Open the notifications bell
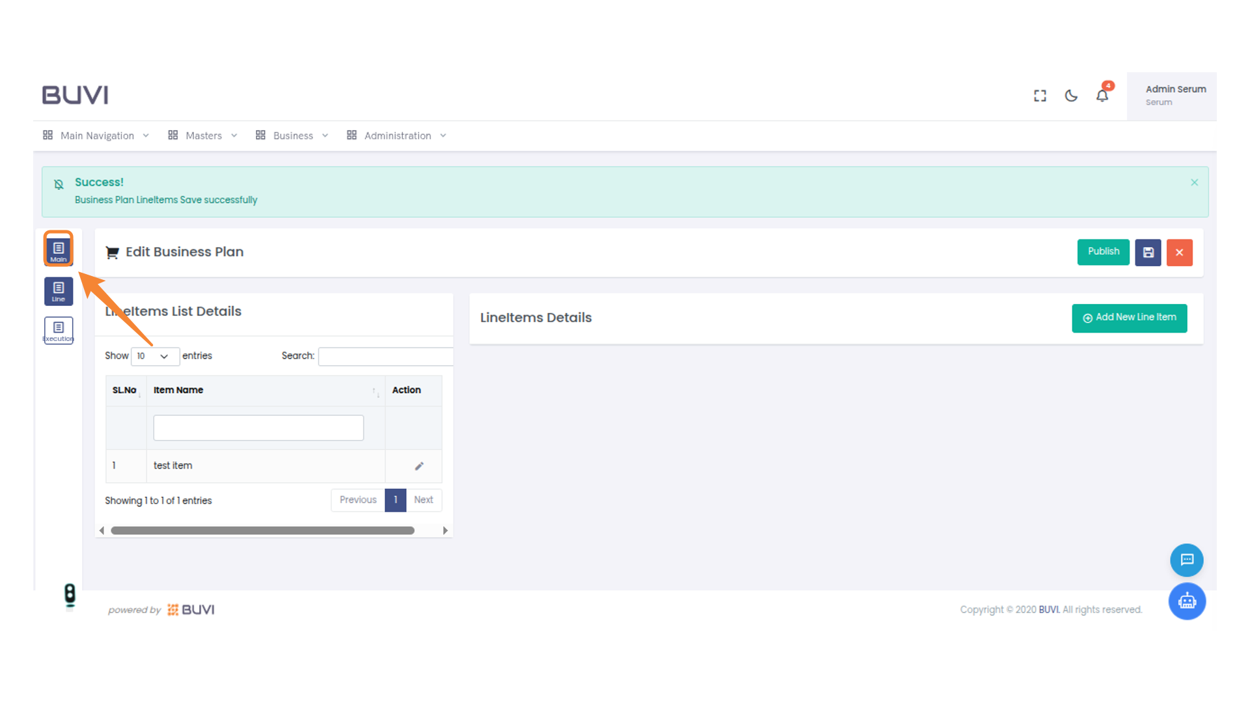 pyautogui.click(x=1102, y=96)
